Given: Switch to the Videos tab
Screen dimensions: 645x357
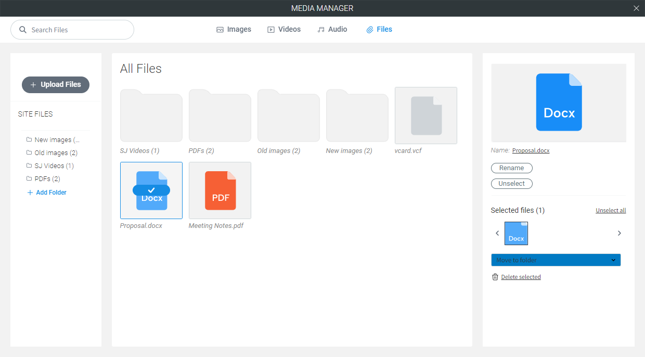Looking at the screenshot, I should pos(284,30).
